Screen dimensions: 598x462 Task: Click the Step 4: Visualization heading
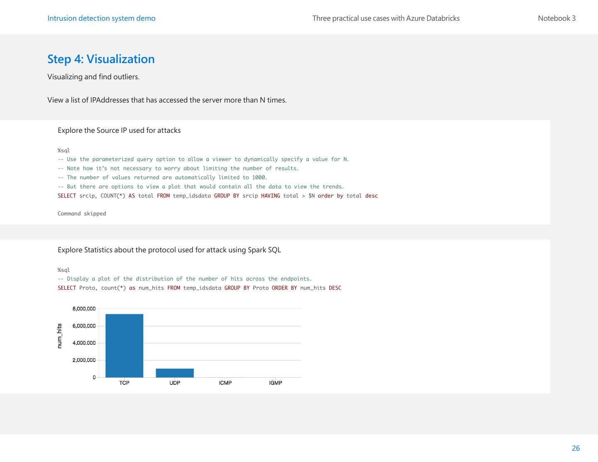(101, 59)
